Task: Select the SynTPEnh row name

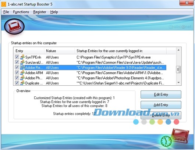Action: click(x=33, y=57)
